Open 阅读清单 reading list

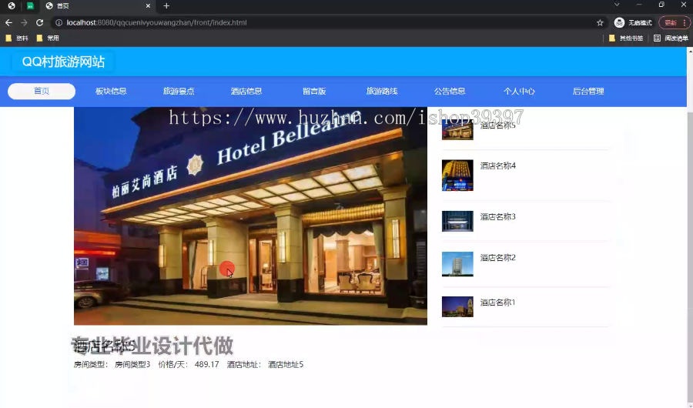(671, 38)
